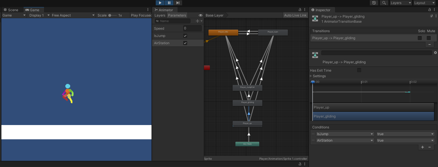Click the eye visibility icon in the Animator toolbar
The image size is (438, 167).
point(200,15)
